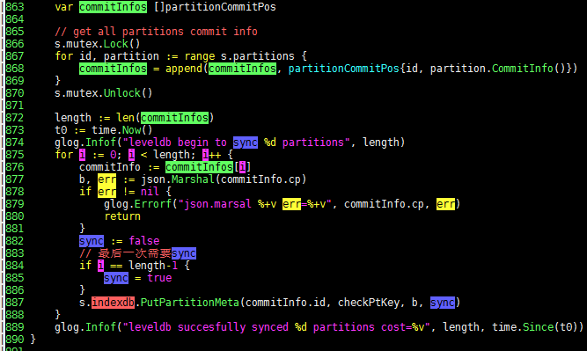Click 's.partitions' on line 867
This screenshot has height=351, width=587.
(258, 56)
